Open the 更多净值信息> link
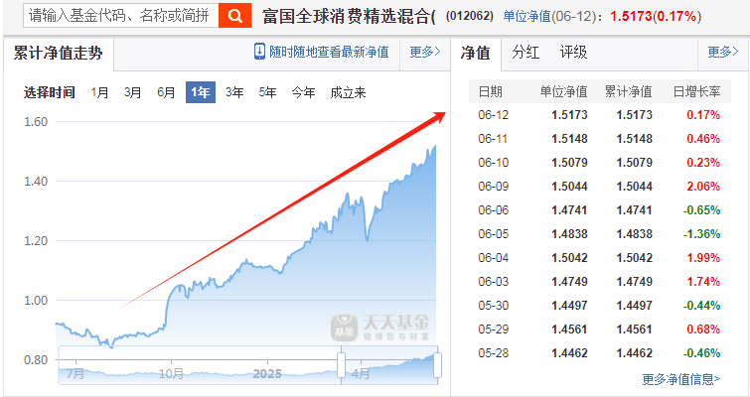This screenshot has height=397, width=750. pos(680,379)
